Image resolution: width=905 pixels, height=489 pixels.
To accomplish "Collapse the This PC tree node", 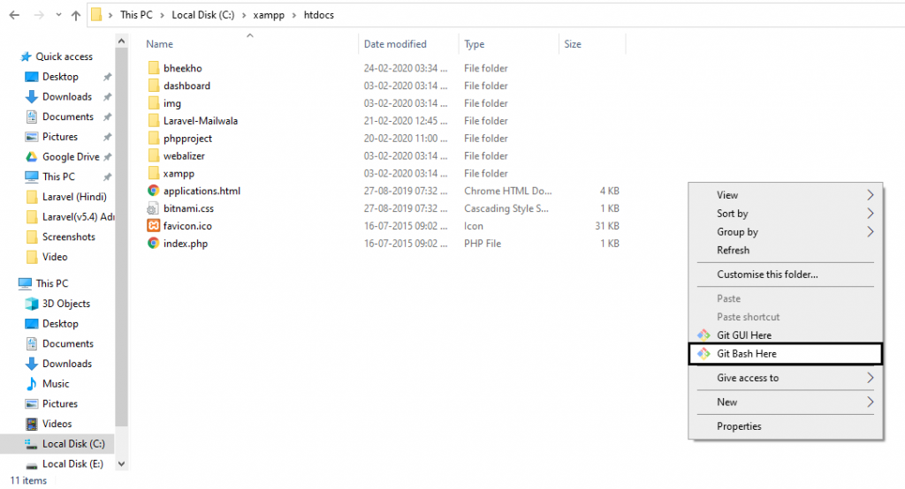I will pyautogui.click(x=11, y=284).
